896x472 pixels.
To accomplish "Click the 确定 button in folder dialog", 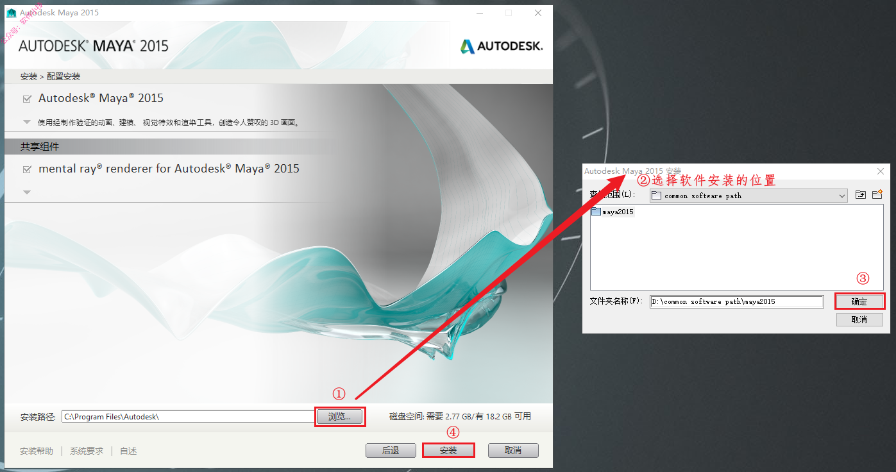I will click(859, 301).
